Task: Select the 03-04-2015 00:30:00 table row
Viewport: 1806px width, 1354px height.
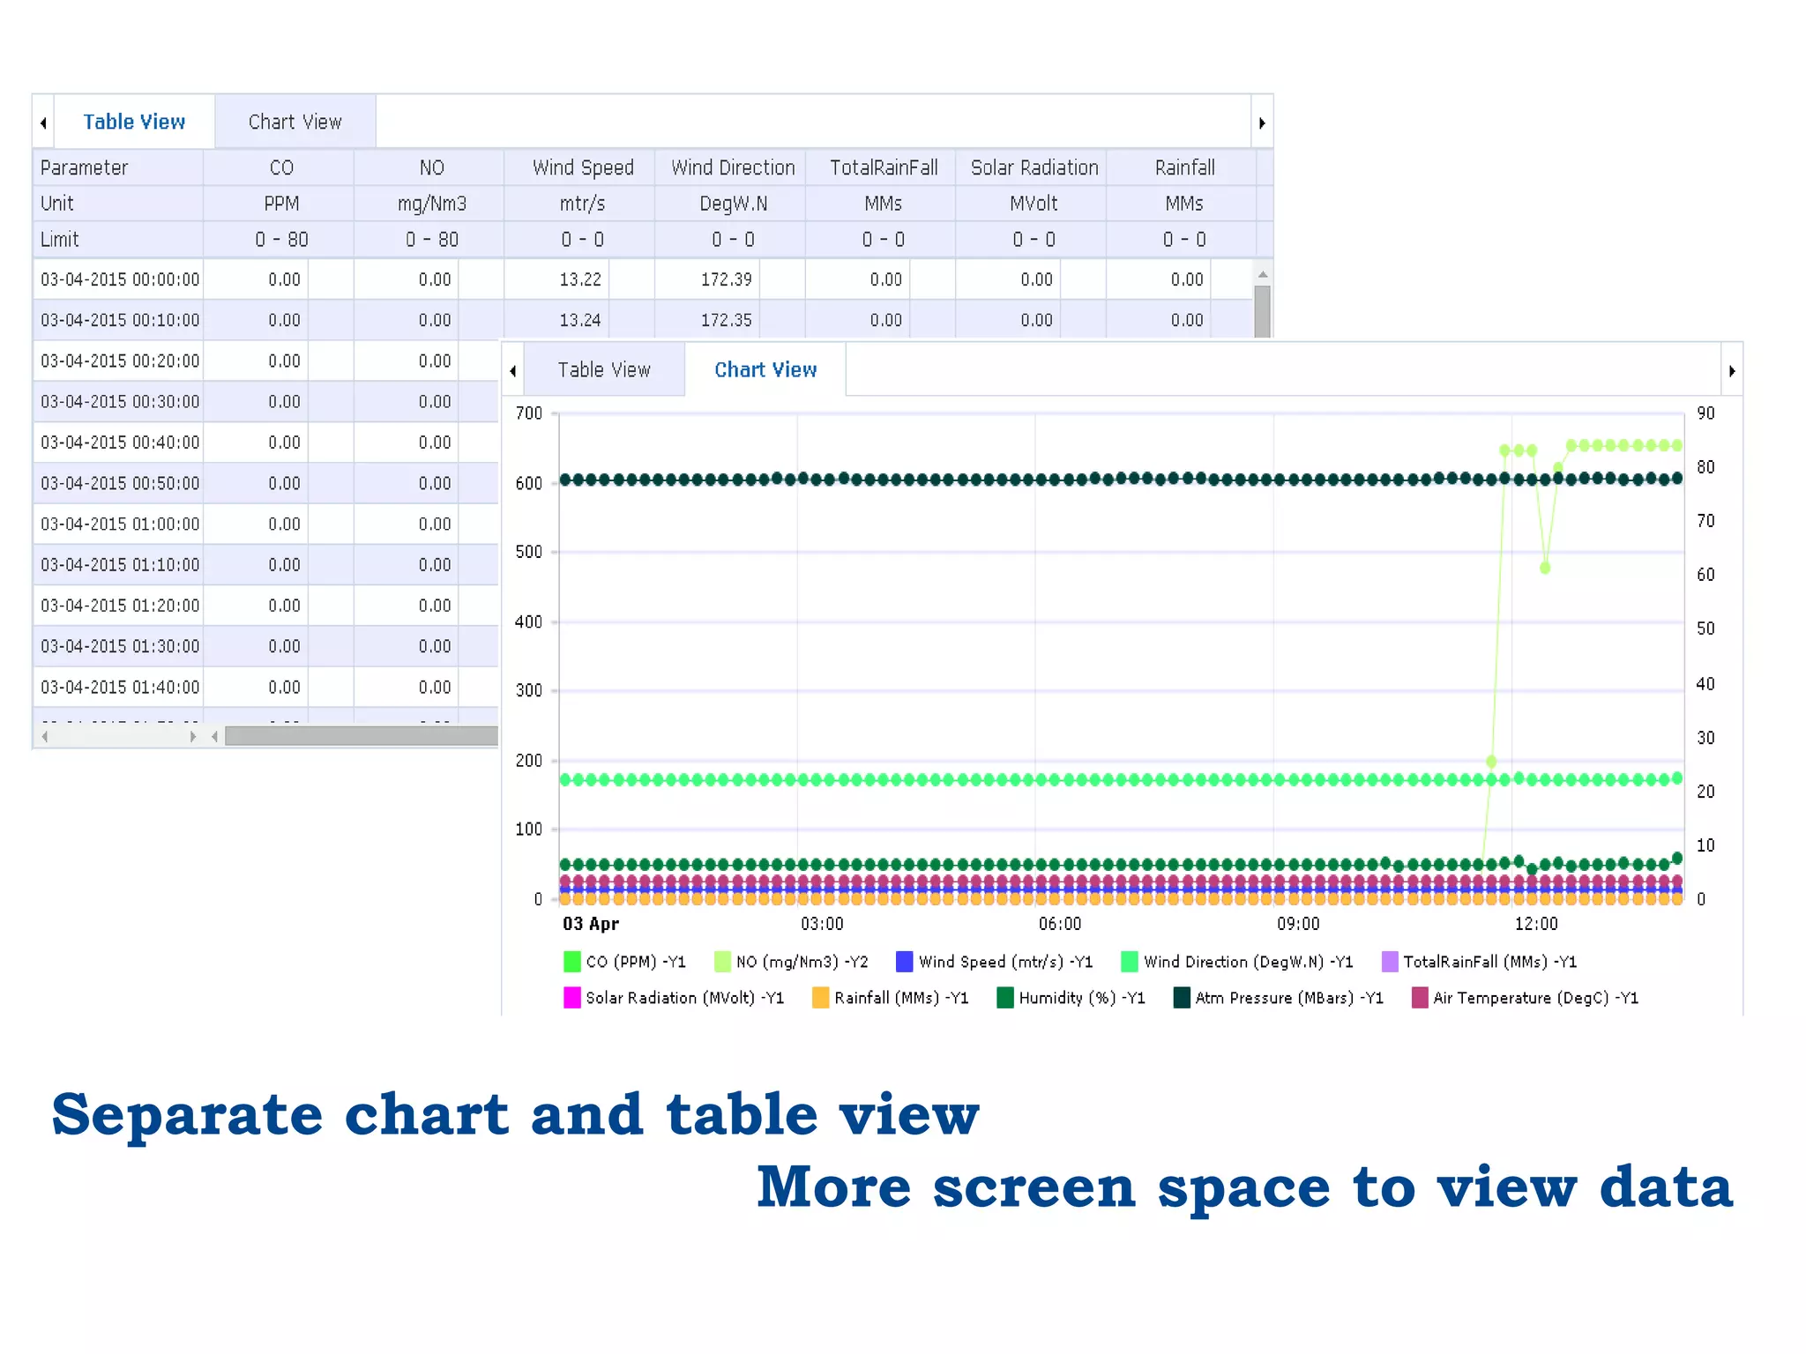Action: (120, 402)
